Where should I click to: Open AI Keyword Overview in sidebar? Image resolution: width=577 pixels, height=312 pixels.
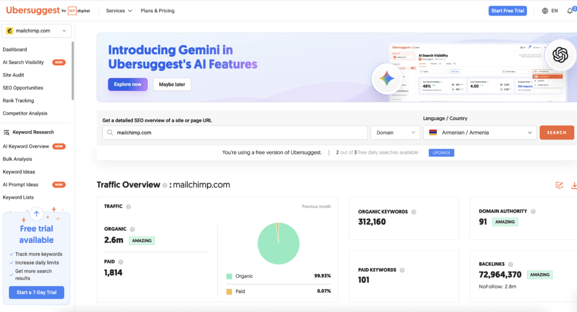coord(26,146)
